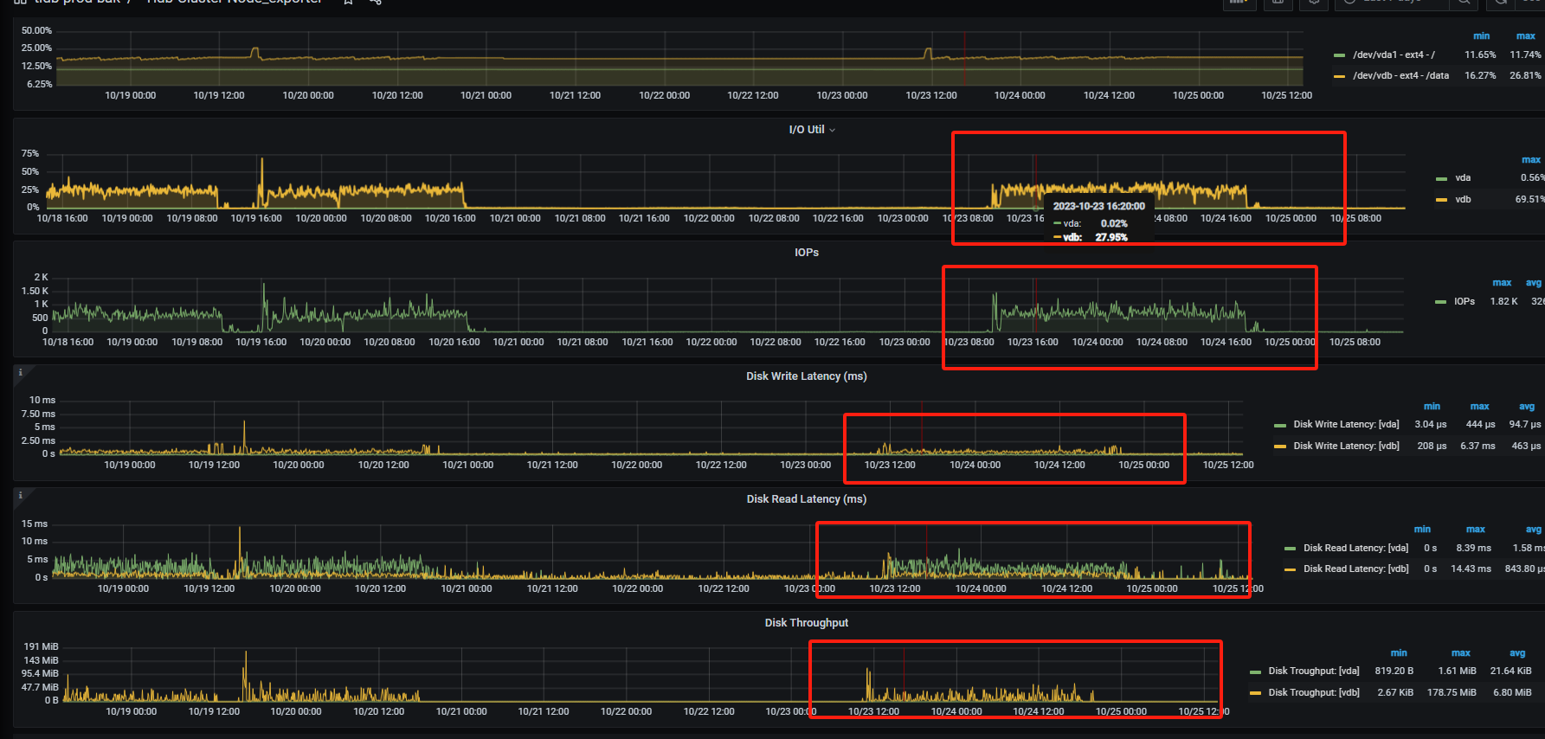Click the zoom out time range icon

(1463, 3)
